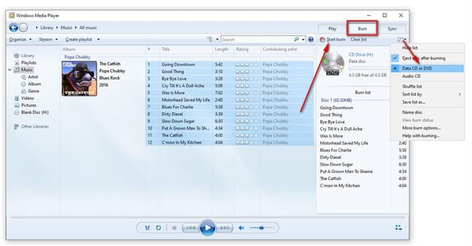Click the Genre icon under Music
The width and height of the screenshot is (472, 246).
[x=24, y=91]
